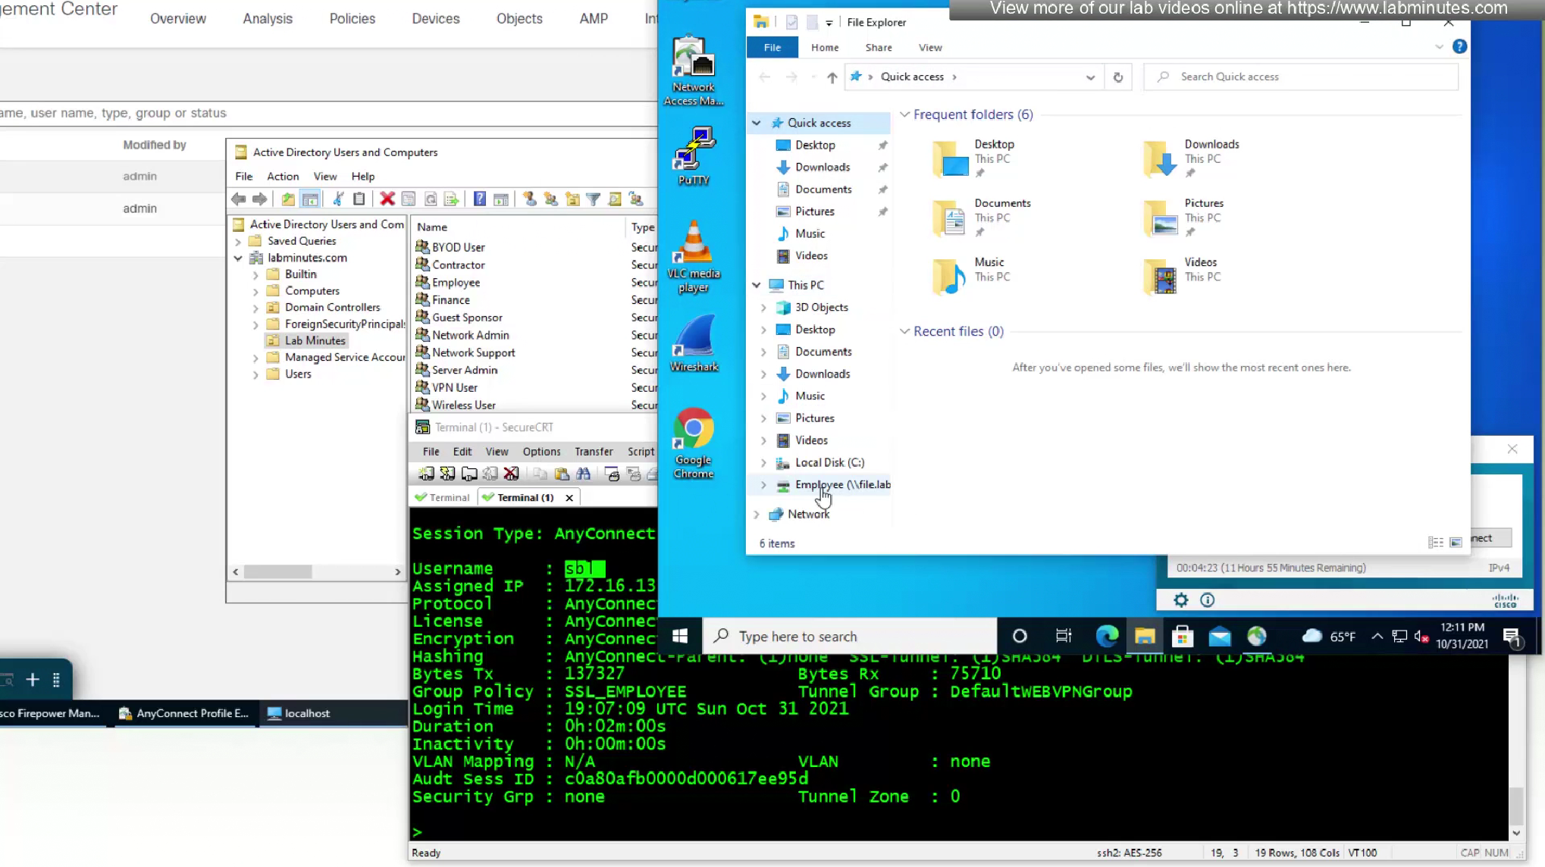1545x867 pixels.
Task: Expand the Network tree node
Action: coord(756,515)
